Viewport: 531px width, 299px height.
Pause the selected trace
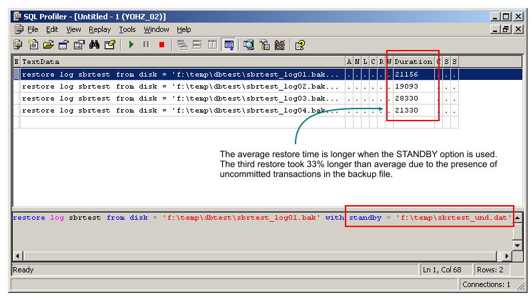coord(146,45)
